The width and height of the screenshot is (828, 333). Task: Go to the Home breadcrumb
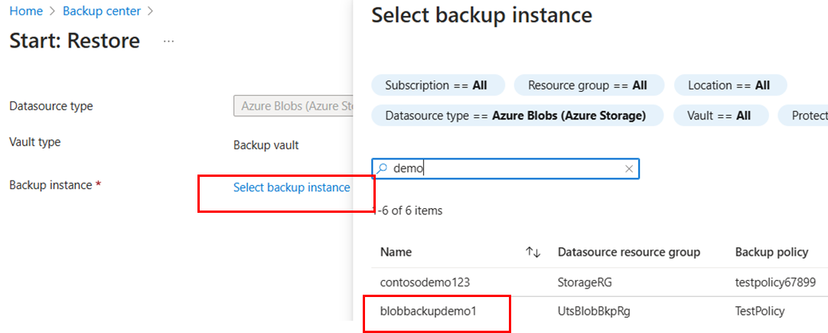(x=25, y=11)
